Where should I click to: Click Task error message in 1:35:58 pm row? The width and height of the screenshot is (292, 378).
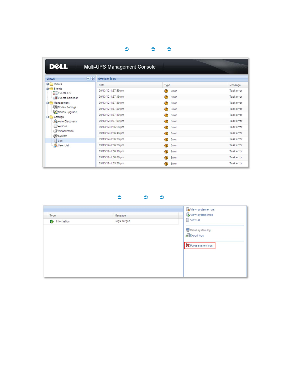click(x=236, y=163)
